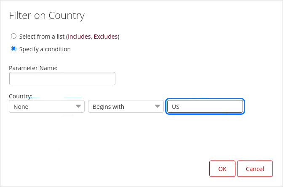The width and height of the screenshot is (283, 187).
Task: Choose the 'Specify a condition' radio button
Action: (x=14, y=49)
